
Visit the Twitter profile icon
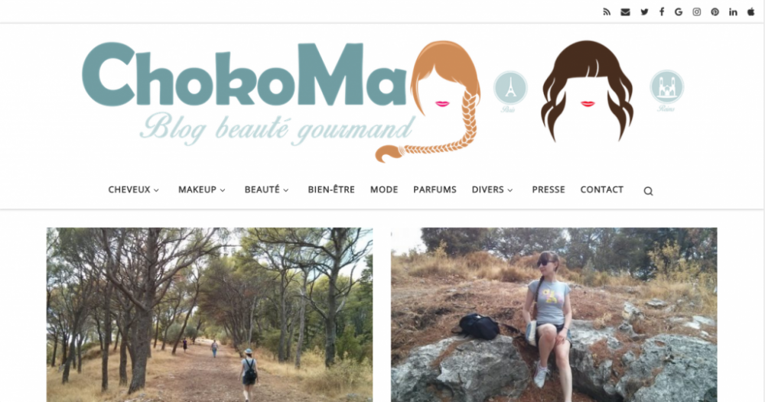(x=644, y=12)
